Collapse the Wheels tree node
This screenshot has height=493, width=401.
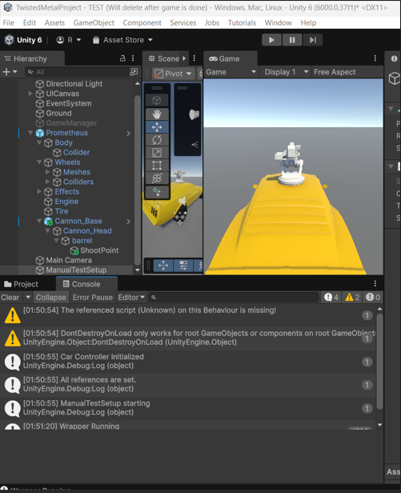[39, 162]
